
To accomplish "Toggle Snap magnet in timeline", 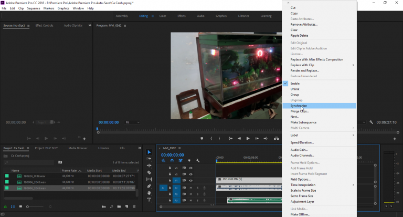I will (x=172, y=161).
